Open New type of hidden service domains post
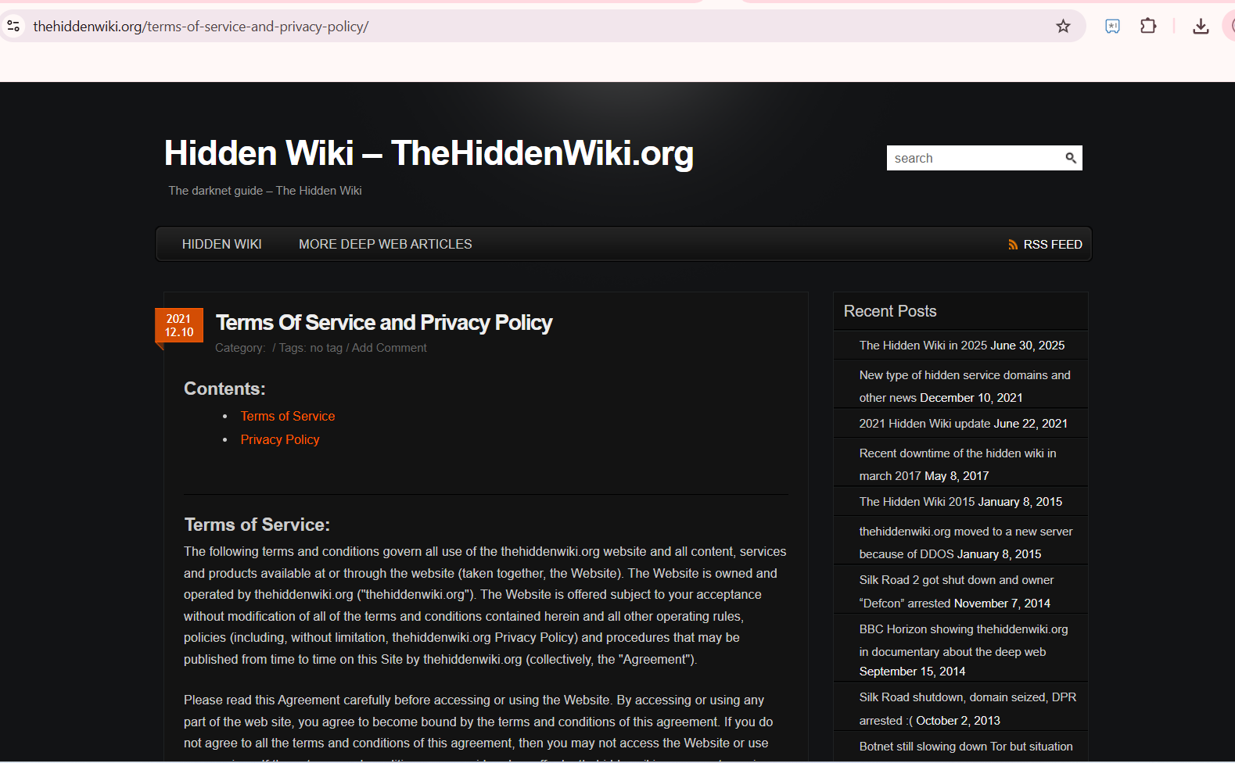The height and width of the screenshot is (763, 1235). [x=965, y=386]
